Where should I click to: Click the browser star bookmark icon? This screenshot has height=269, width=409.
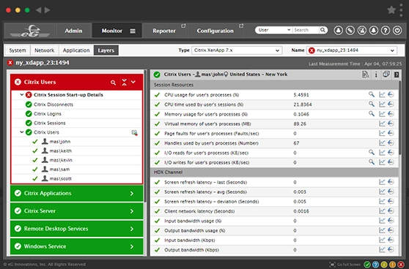pyautogui.click(x=391, y=10)
